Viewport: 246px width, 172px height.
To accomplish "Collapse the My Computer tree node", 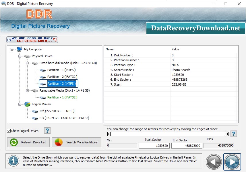I will pos(12,50).
